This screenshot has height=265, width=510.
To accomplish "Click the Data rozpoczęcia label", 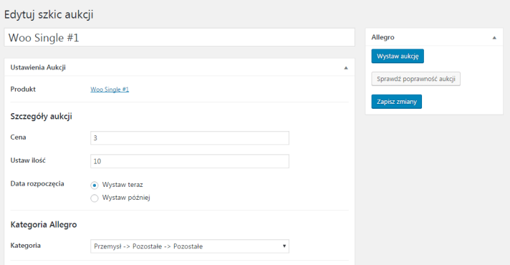I will [x=37, y=184].
